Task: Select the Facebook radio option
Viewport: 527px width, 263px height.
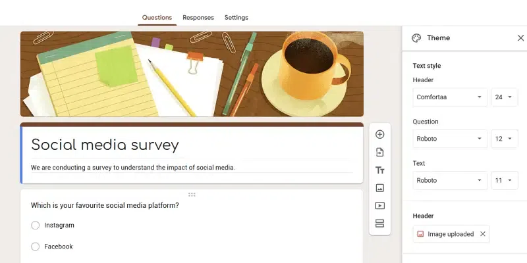Action: pyautogui.click(x=36, y=247)
